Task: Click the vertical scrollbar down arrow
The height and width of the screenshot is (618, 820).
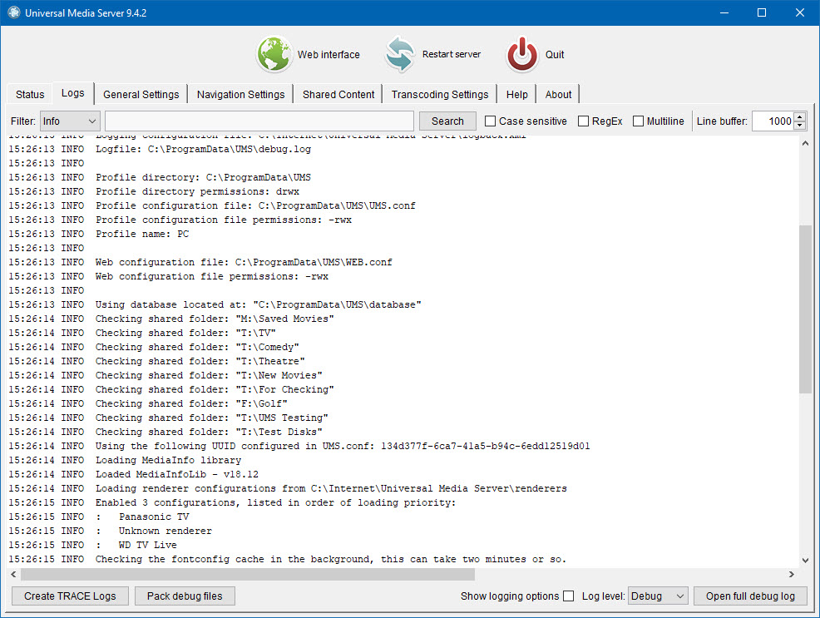Action: [x=805, y=560]
